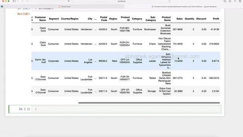Screen dimensions: 243x137
Task: Select the 0.45 discount value
Action: 204,78
